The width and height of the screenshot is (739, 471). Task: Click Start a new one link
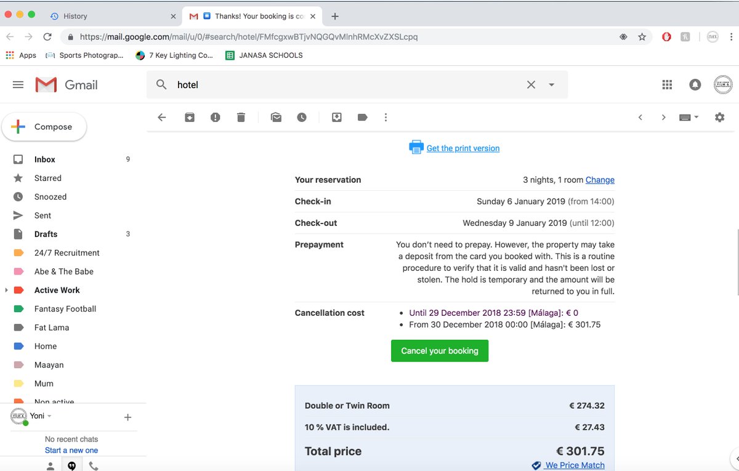click(x=71, y=450)
